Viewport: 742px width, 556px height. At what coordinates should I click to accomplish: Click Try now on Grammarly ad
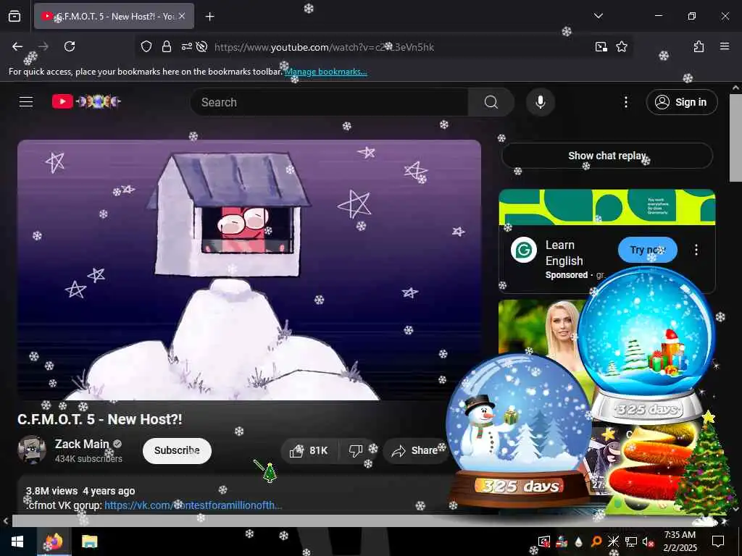coord(647,250)
